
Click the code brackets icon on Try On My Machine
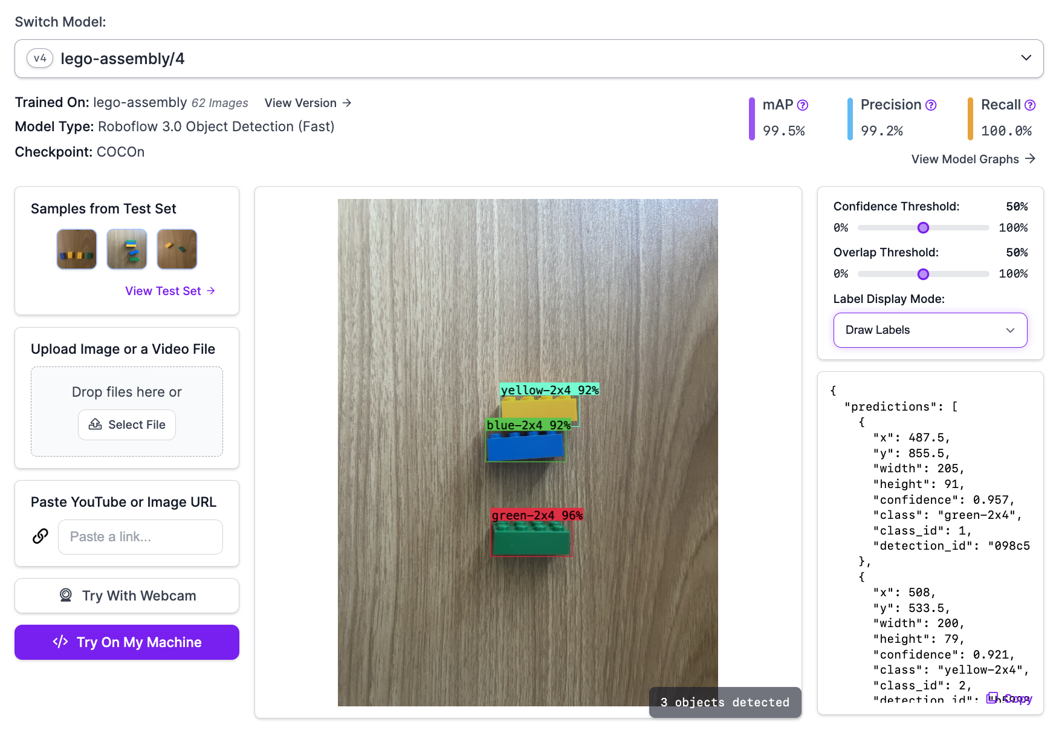pos(61,642)
